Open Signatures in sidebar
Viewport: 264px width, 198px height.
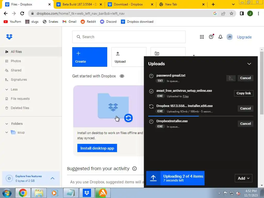coord(31,79)
